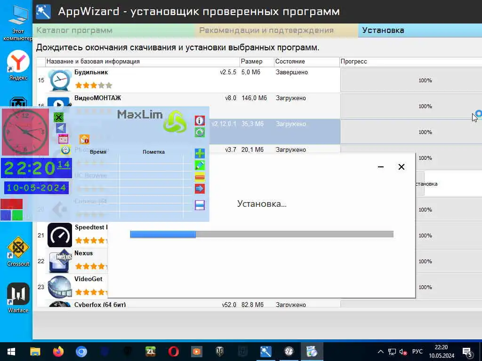
Task: Open Opera browser from taskbar
Action: (x=173, y=352)
